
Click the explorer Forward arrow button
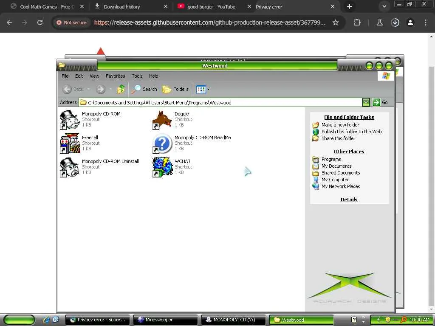tap(101, 89)
